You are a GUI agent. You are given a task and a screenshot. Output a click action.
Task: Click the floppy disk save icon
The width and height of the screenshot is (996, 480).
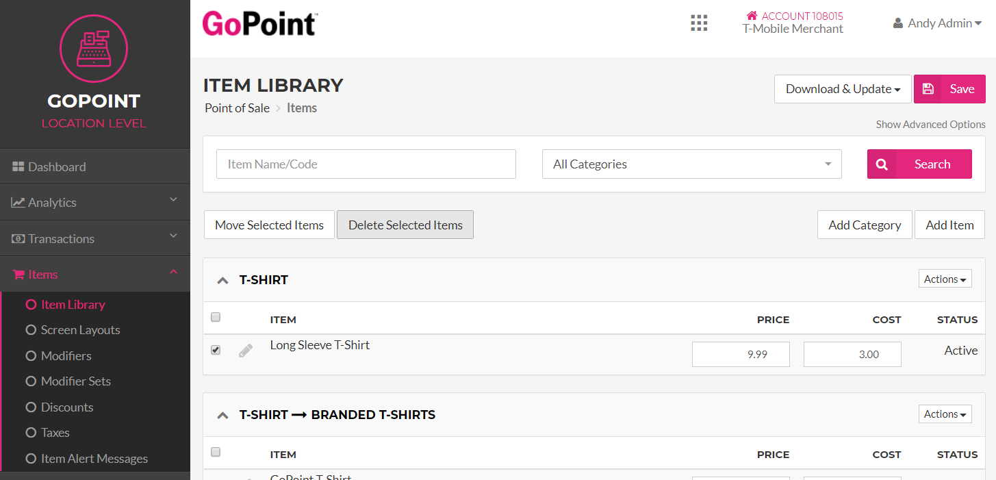click(928, 89)
